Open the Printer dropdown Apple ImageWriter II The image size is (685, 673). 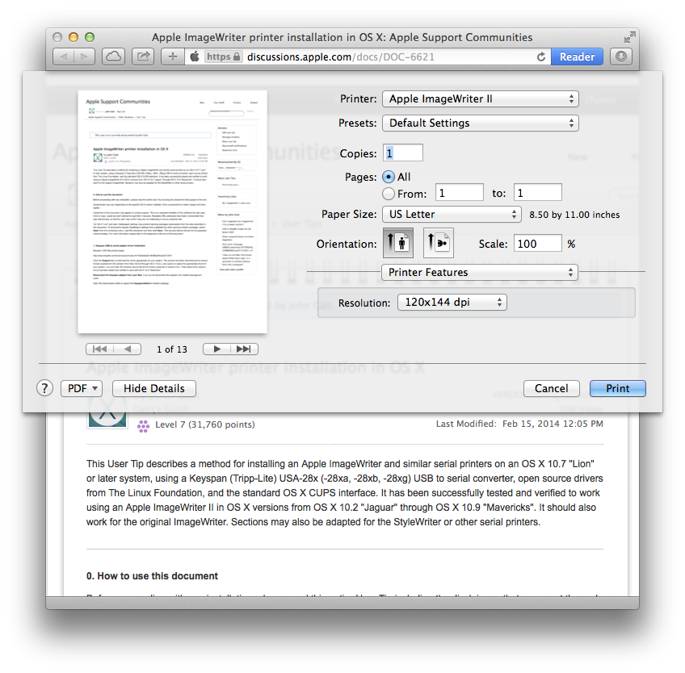(x=480, y=99)
